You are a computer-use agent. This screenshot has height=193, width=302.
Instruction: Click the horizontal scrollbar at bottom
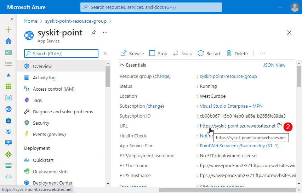[x=227, y=190]
